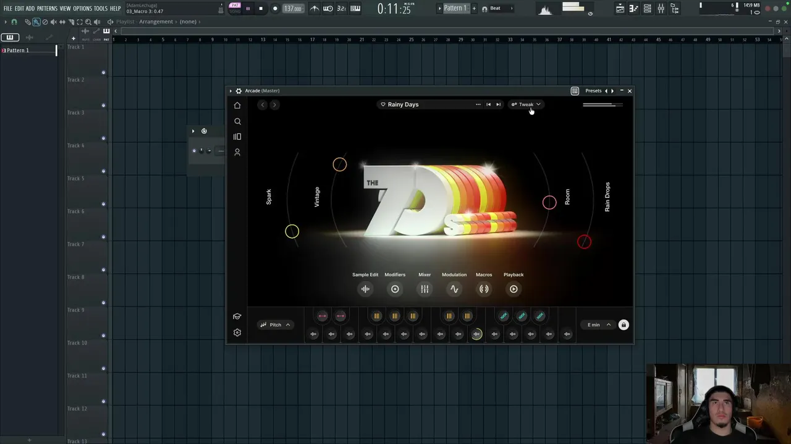
Task: Open the Beat snap dropdown
Action: pos(496,8)
